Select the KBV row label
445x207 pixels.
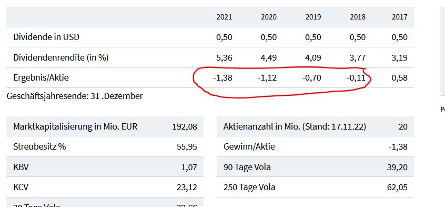pos(21,167)
